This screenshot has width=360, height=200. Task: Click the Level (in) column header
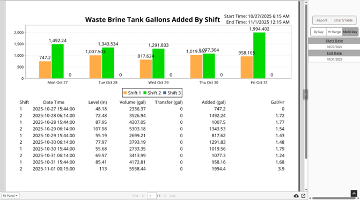(98, 102)
